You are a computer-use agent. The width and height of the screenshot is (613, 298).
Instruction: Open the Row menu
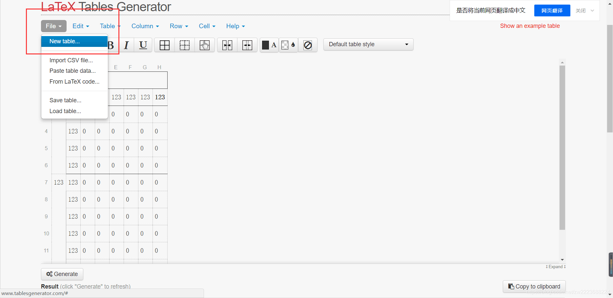click(x=179, y=26)
